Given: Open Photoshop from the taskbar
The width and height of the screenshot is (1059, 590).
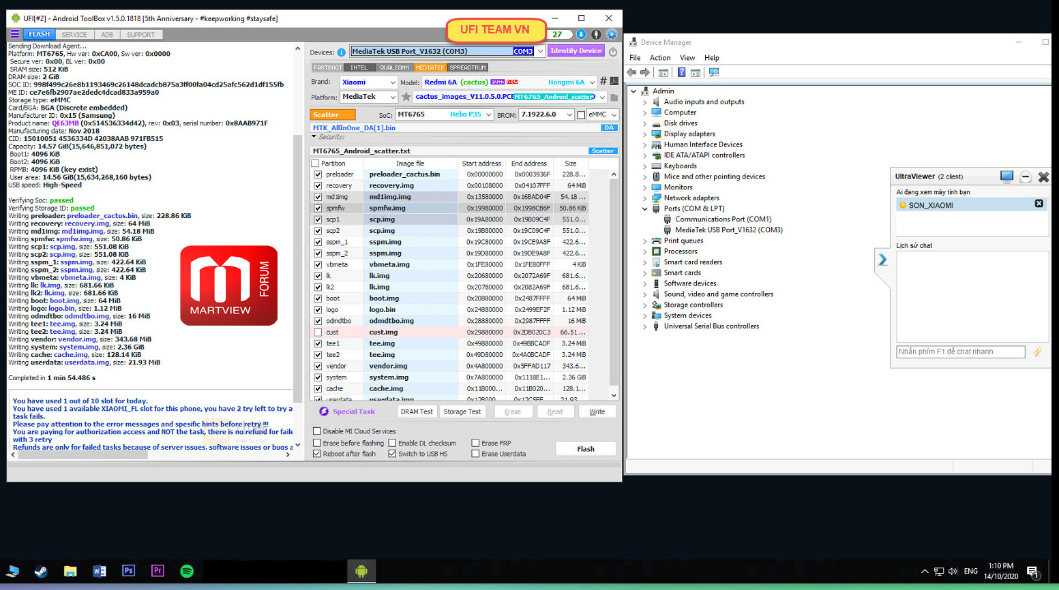Looking at the screenshot, I should click(128, 571).
